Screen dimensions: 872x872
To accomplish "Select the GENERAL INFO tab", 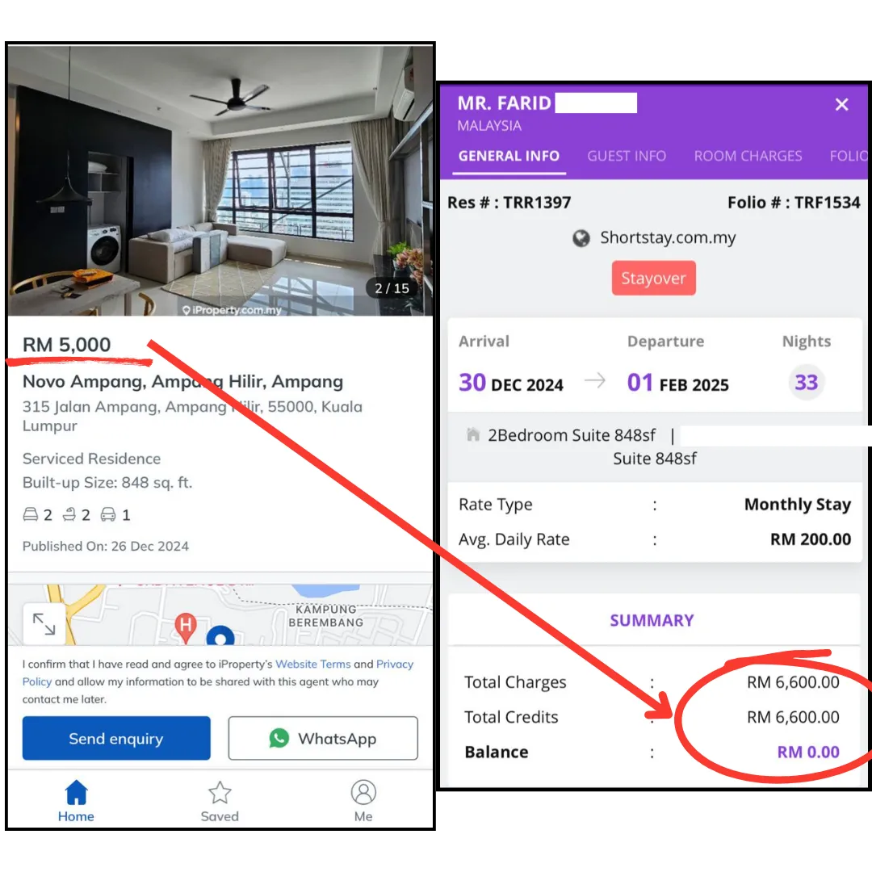I will pyautogui.click(x=509, y=157).
